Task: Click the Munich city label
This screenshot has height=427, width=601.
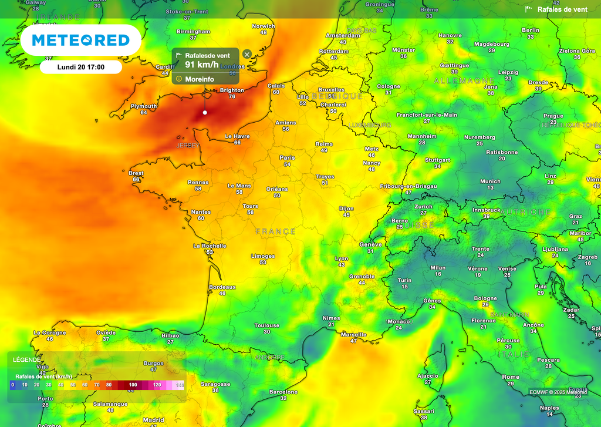Action: [490, 181]
